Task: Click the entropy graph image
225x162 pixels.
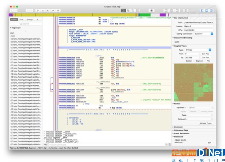Action: click(193, 82)
